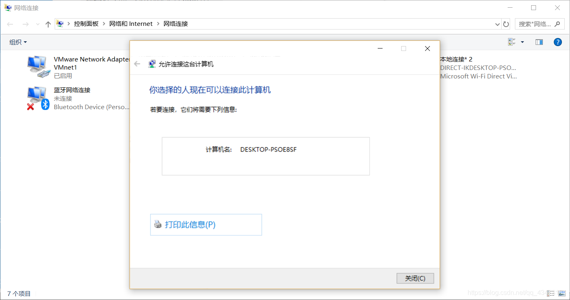The width and height of the screenshot is (570, 300).
Task: Click the printer icon next to 打印此信息
Action: (158, 224)
